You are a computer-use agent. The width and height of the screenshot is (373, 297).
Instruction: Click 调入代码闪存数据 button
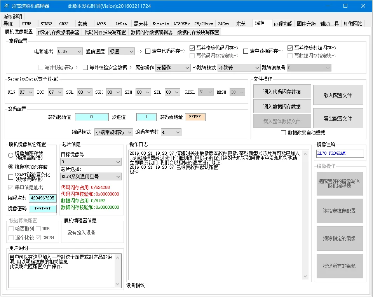[x=282, y=92]
